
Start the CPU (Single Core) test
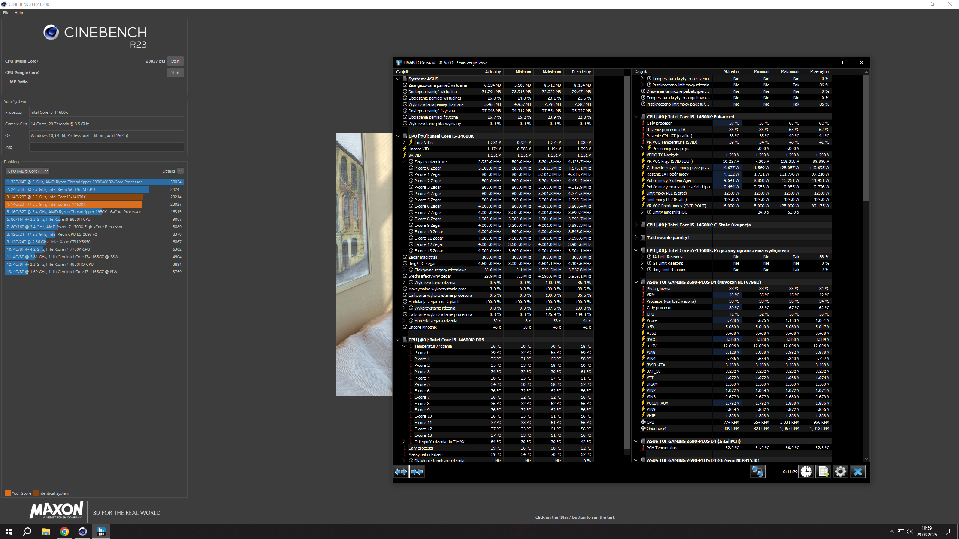(175, 73)
